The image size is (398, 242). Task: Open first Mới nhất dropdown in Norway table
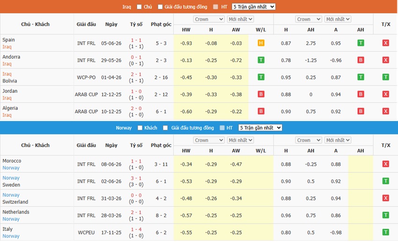click(240, 140)
